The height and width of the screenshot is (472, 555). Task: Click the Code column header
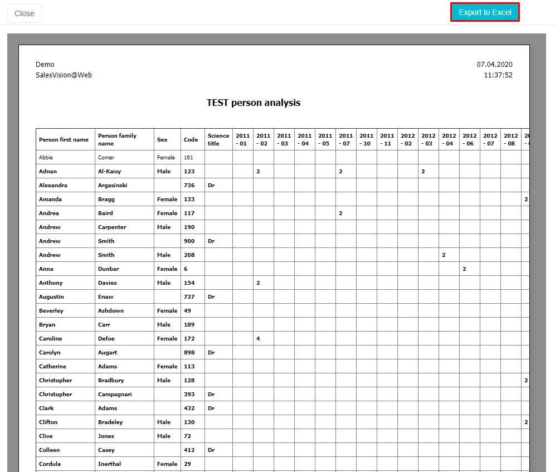click(x=191, y=140)
